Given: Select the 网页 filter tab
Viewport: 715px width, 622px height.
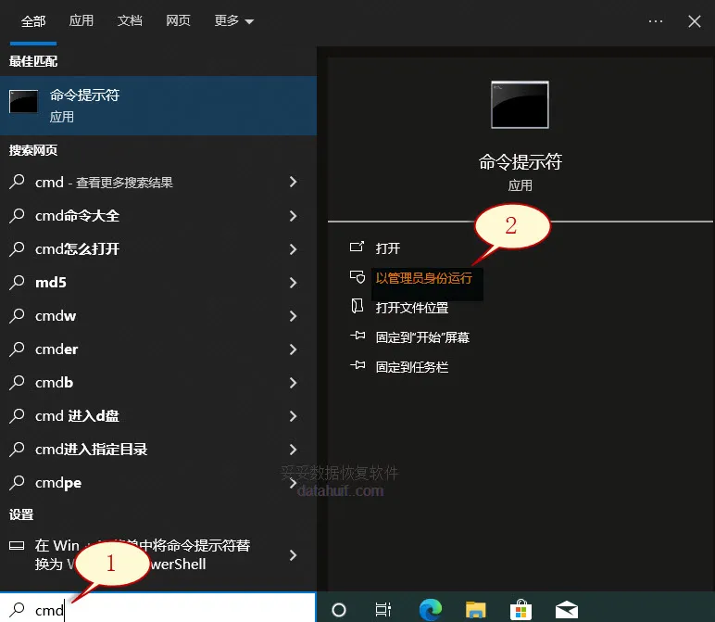Looking at the screenshot, I should (179, 20).
